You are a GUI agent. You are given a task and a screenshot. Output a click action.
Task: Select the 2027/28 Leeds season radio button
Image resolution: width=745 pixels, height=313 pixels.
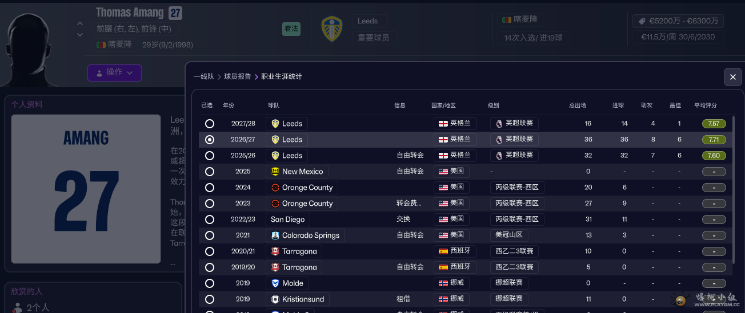click(x=210, y=124)
